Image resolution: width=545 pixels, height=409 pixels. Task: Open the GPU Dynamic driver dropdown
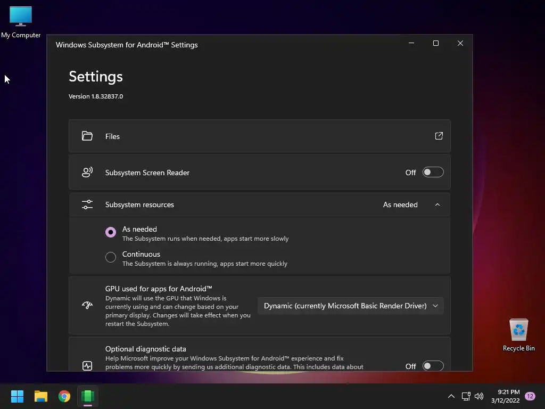[350, 306]
